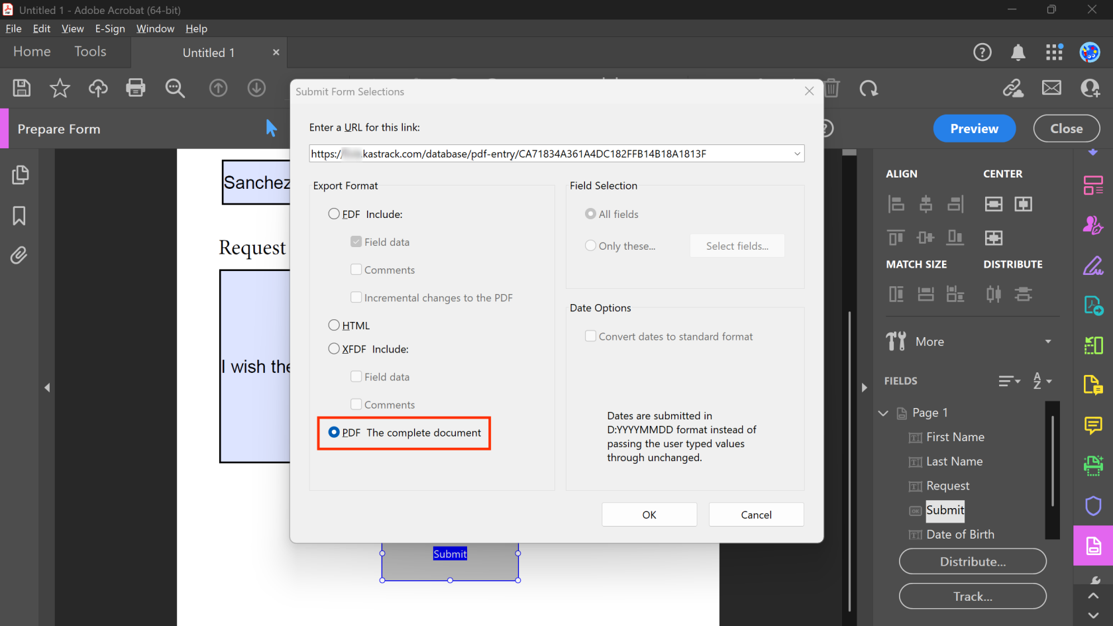The width and height of the screenshot is (1113, 626).
Task: Click the rotate page icon
Action: [869, 88]
